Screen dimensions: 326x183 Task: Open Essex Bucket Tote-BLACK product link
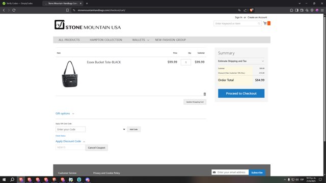pos(104,62)
